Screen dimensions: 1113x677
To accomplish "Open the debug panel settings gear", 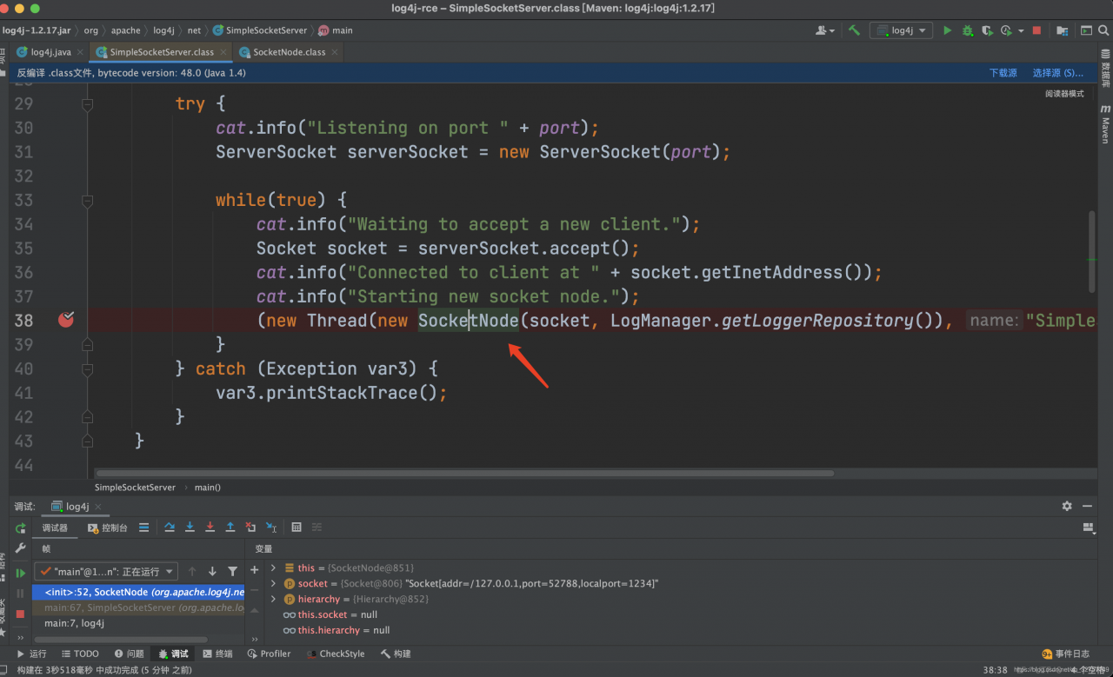I will coord(1067,506).
